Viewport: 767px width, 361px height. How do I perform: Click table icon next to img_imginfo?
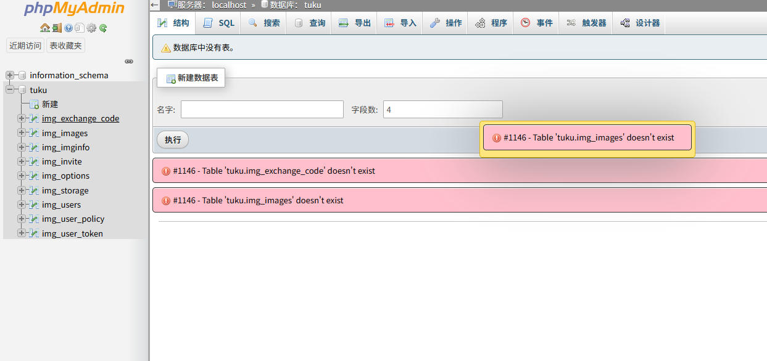[35, 147]
